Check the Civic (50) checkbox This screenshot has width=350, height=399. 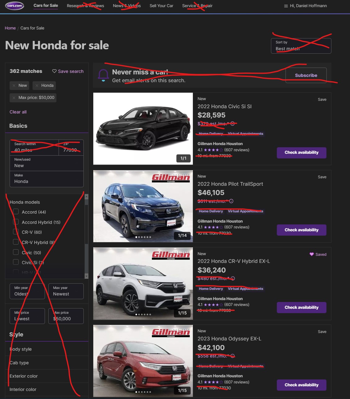tap(16, 252)
